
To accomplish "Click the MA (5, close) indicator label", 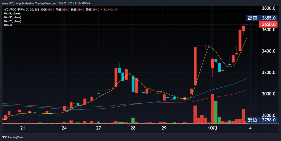I will (x=12, y=14).
